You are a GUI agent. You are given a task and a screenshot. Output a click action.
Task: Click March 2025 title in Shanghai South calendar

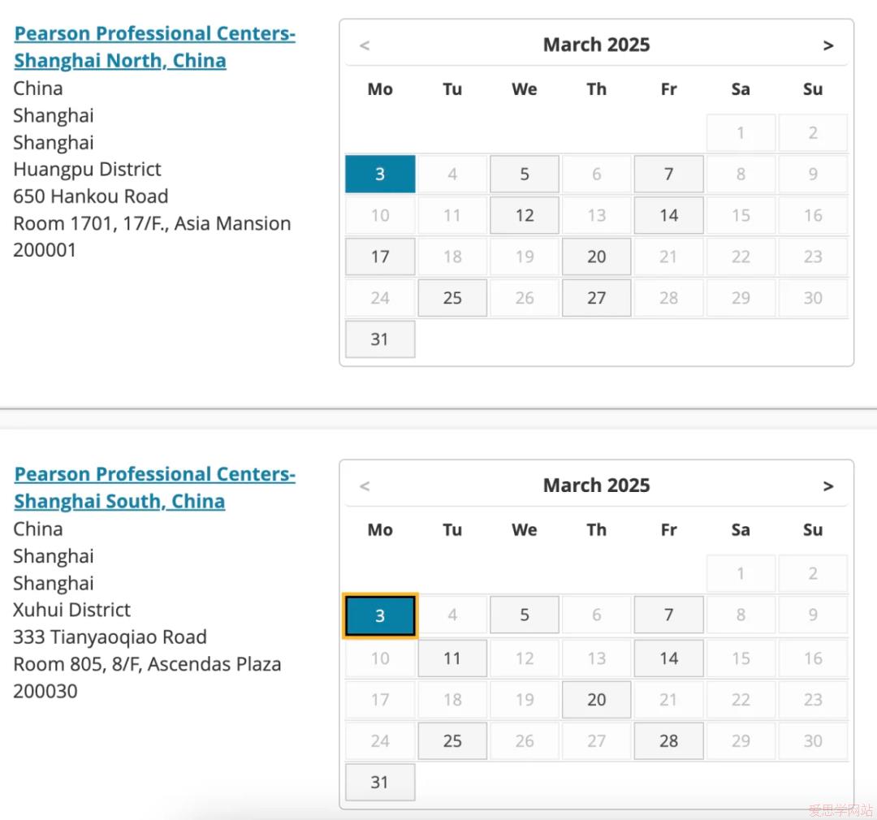coord(597,486)
